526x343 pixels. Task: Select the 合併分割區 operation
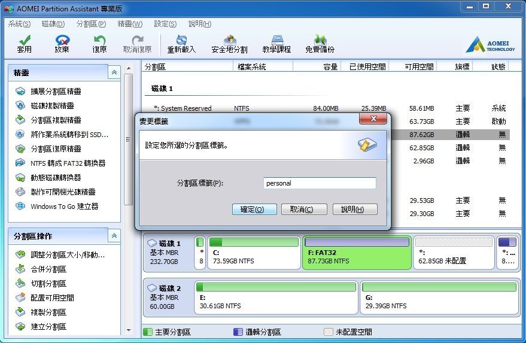48,269
